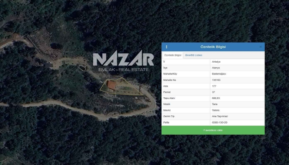Select the Öznitelik Bilgisi tab
This screenshot has width=289, height=165.
point(173,55)
